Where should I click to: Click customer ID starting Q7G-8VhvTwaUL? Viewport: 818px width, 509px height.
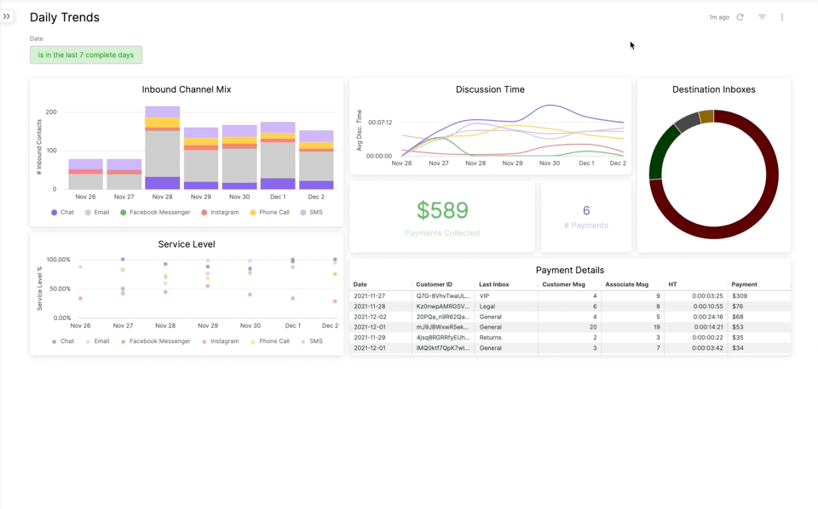pos(443,296)
